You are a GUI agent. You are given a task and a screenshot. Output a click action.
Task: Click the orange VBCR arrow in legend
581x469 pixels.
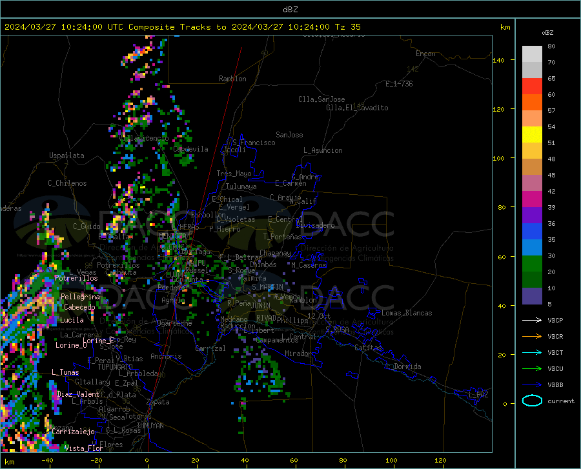click(532, 336)
